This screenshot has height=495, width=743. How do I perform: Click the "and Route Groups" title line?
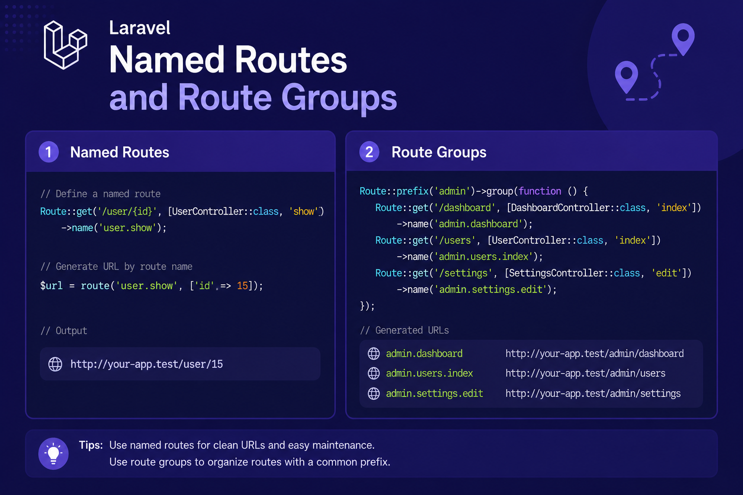tap(253, 98)
